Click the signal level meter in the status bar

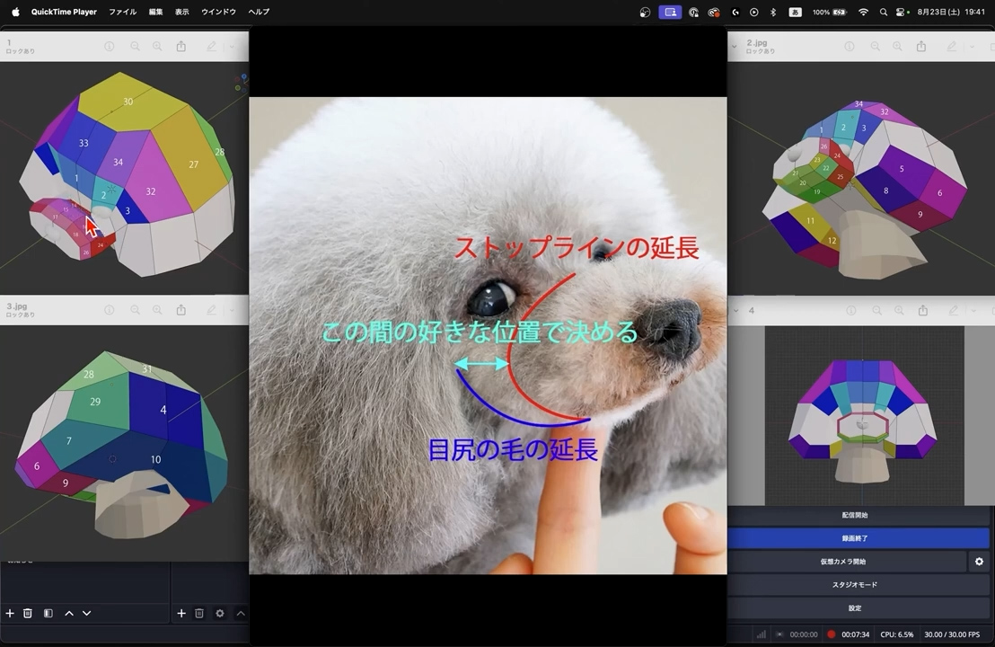762,634
